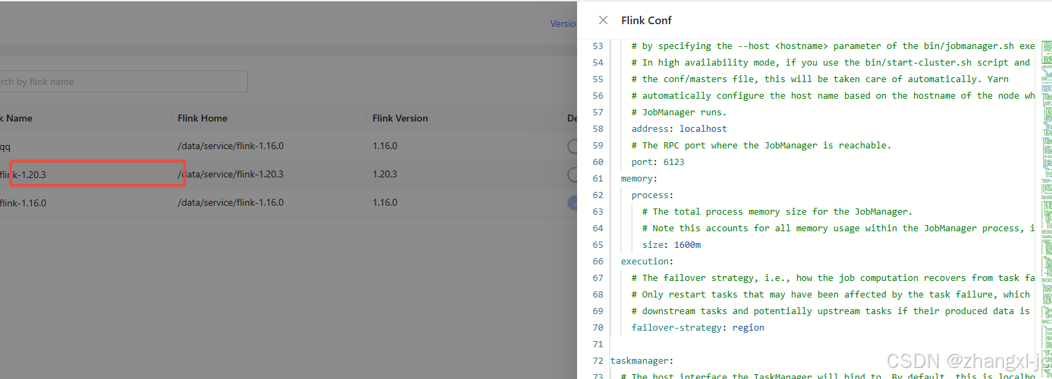Click the 'taskmanager:' key line
1052x379 pixels.
tap(641, 360)
